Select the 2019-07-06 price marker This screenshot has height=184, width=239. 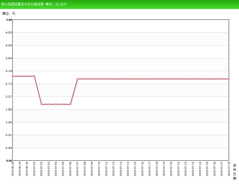(70, 104)
